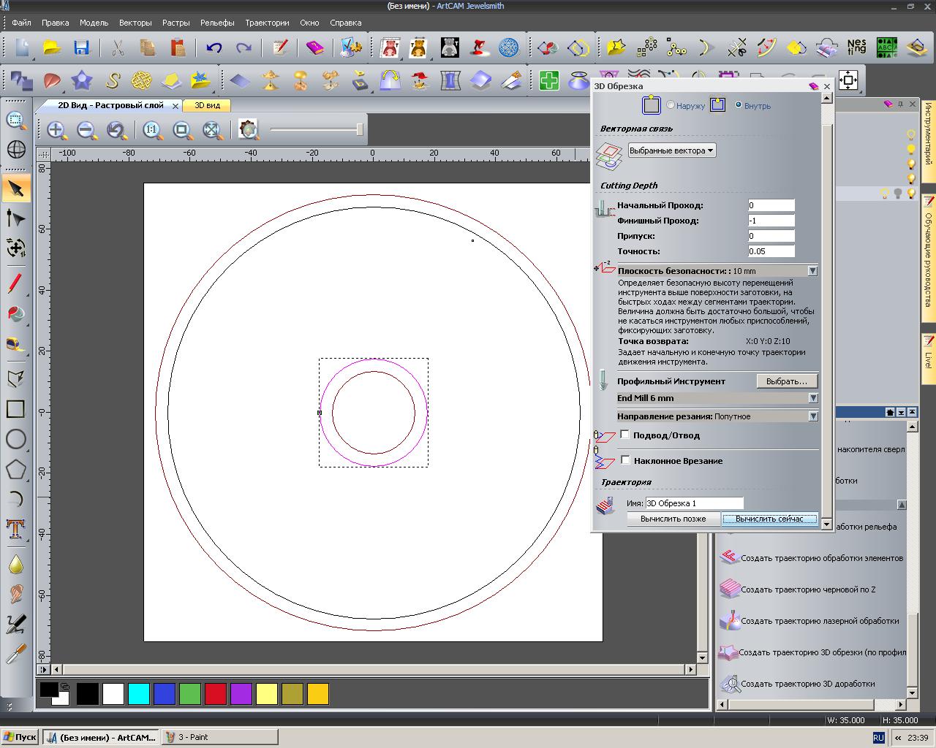Select the Zoom In magnifier tool

(x=56, y=130)
